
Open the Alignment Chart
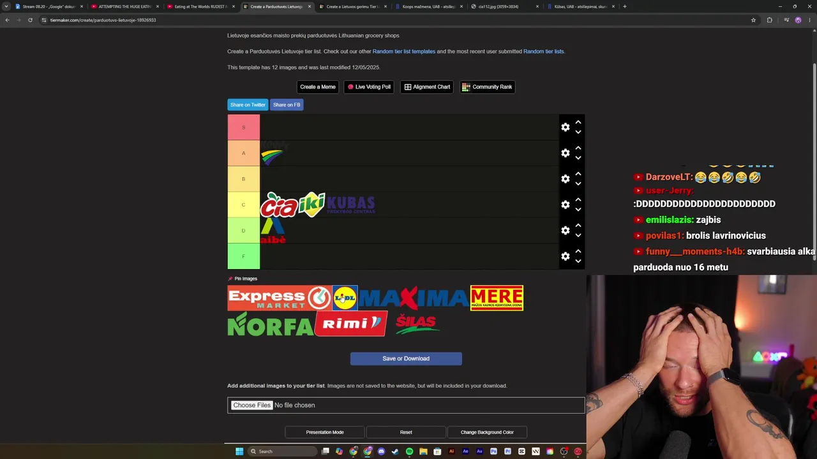click(x=427, y=87)
